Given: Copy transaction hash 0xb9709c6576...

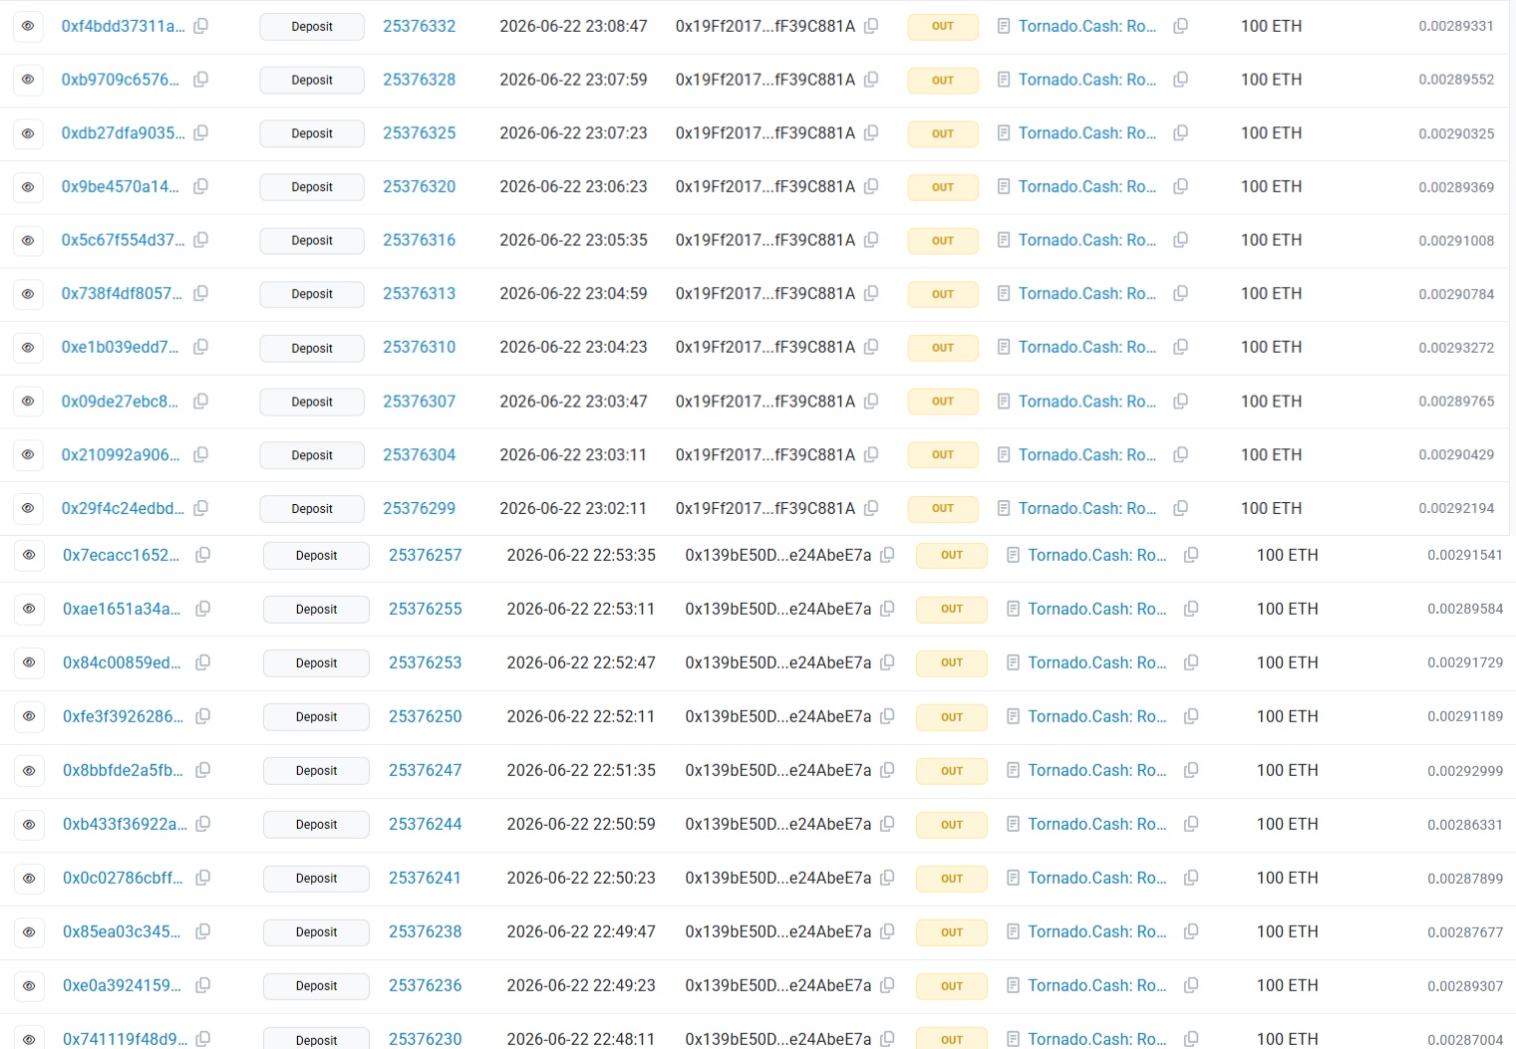Looking at the screenshot, I should 200,80.
